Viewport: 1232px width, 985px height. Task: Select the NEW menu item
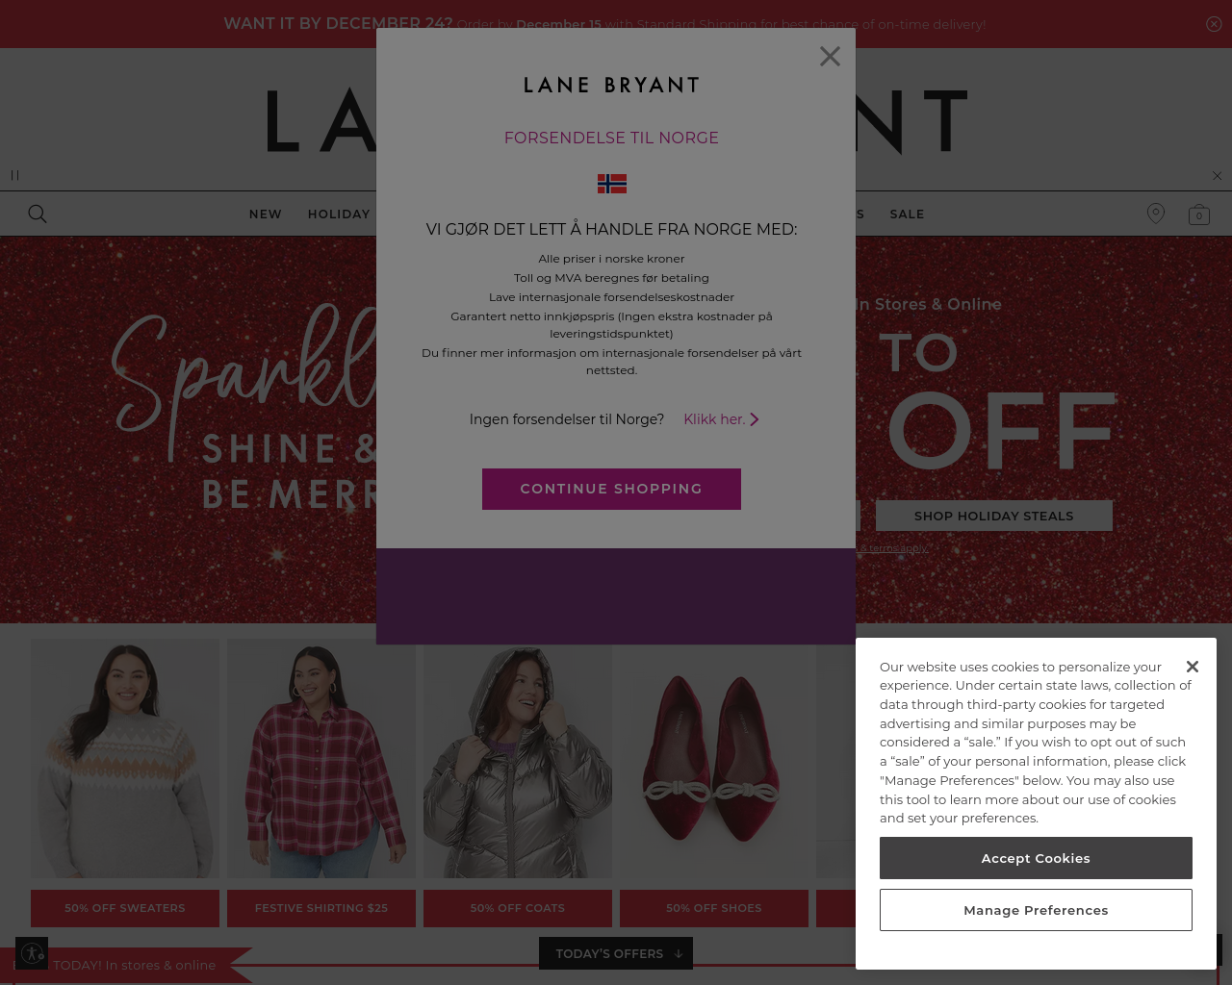coord(266,214)
